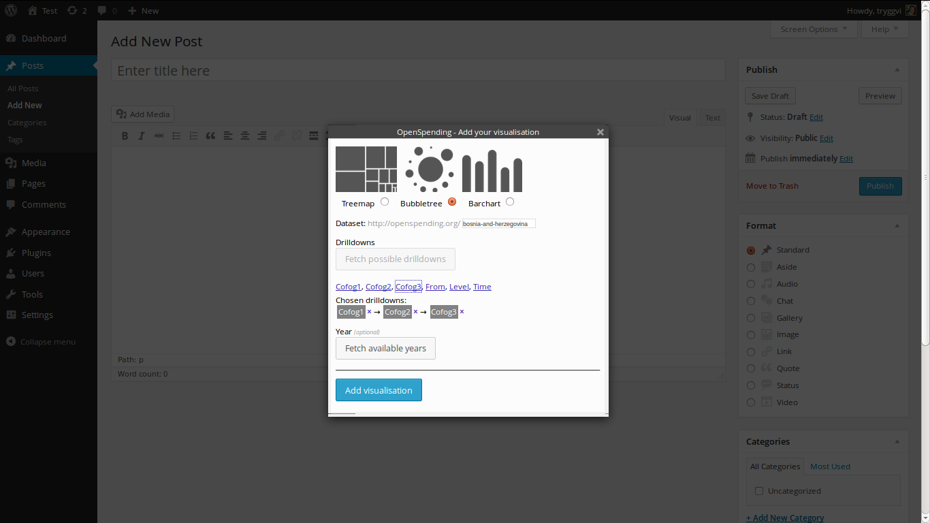Viewport: 930px width, 523px height.
Task: Click Fetch available years button
Action: [385, 348]
